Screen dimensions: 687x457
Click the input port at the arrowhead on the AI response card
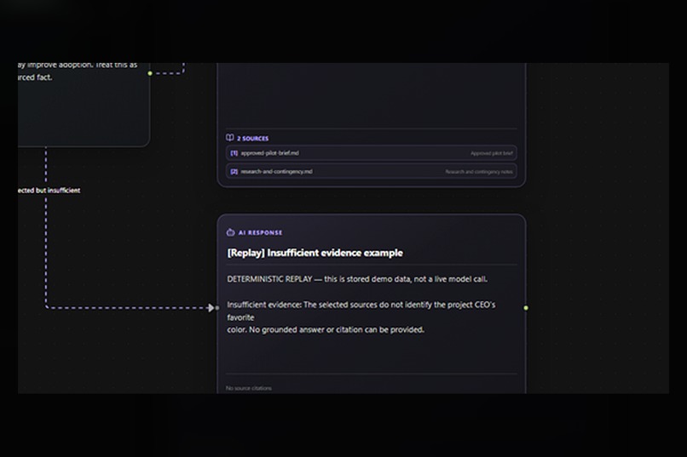click(216, 308)
